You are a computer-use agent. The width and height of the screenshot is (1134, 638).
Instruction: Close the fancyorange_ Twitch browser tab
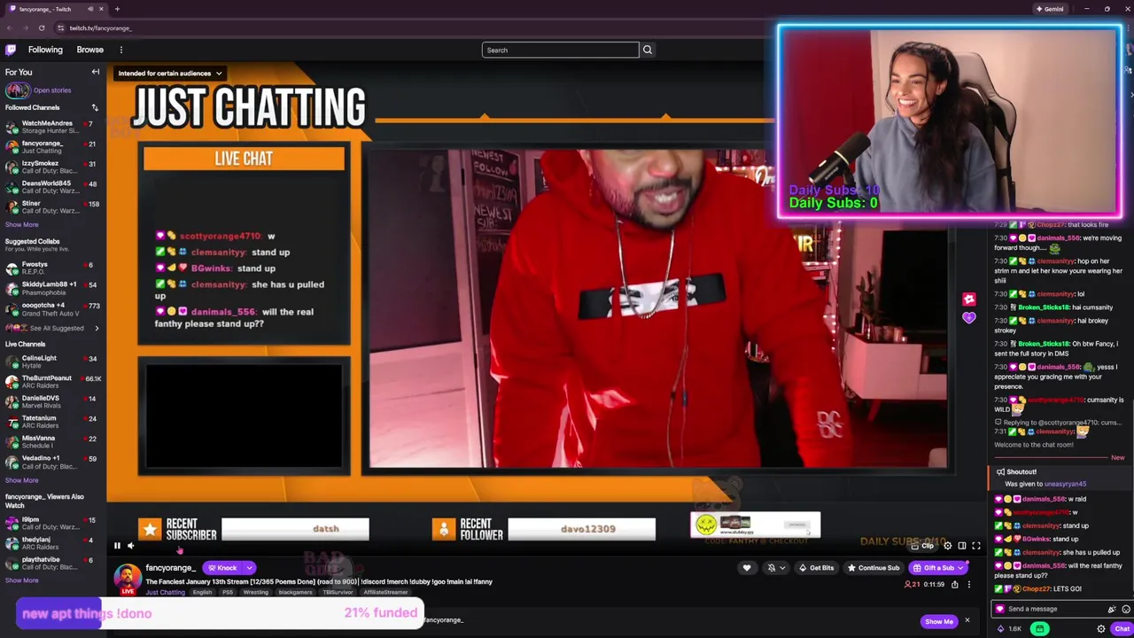click(x=101, y=9)
